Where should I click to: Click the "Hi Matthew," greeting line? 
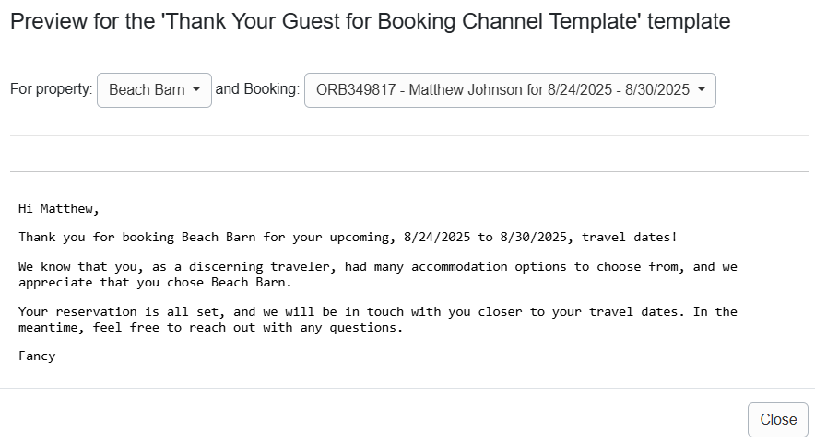(58, 208)
